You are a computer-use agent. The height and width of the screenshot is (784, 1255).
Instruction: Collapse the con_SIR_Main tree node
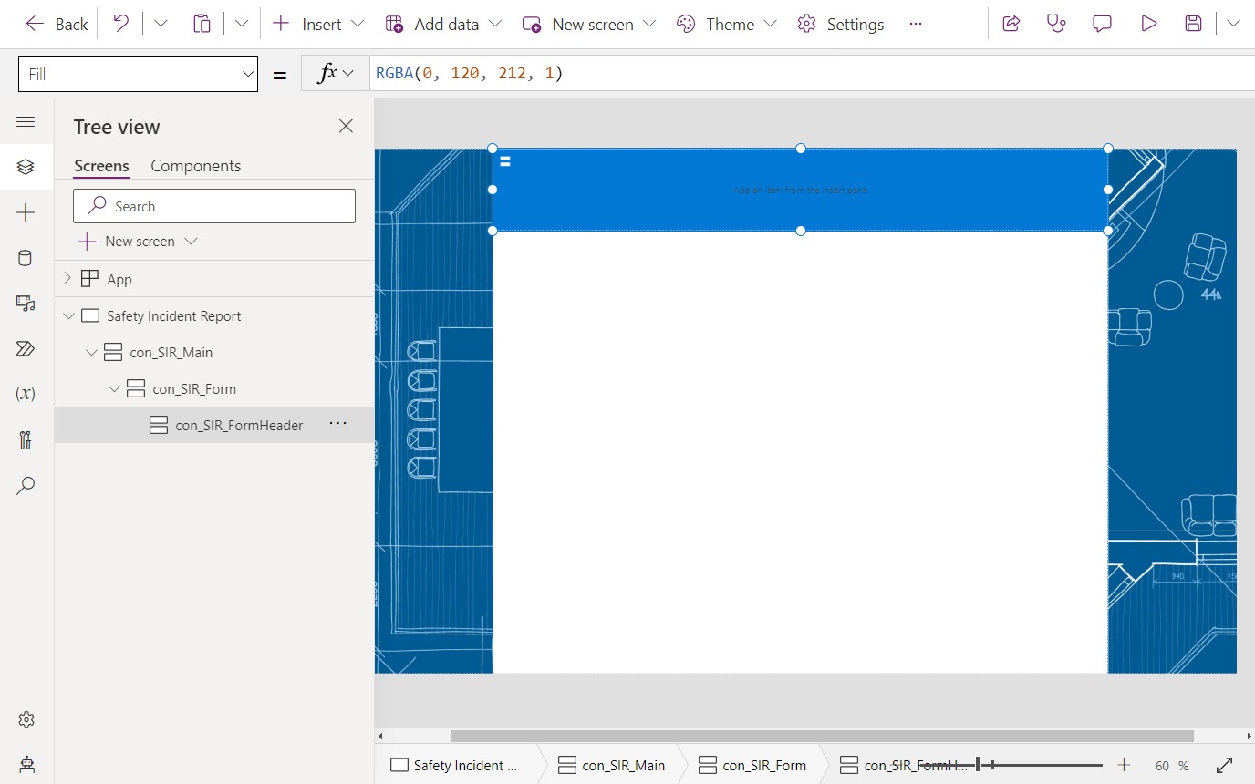pos(91,352)
